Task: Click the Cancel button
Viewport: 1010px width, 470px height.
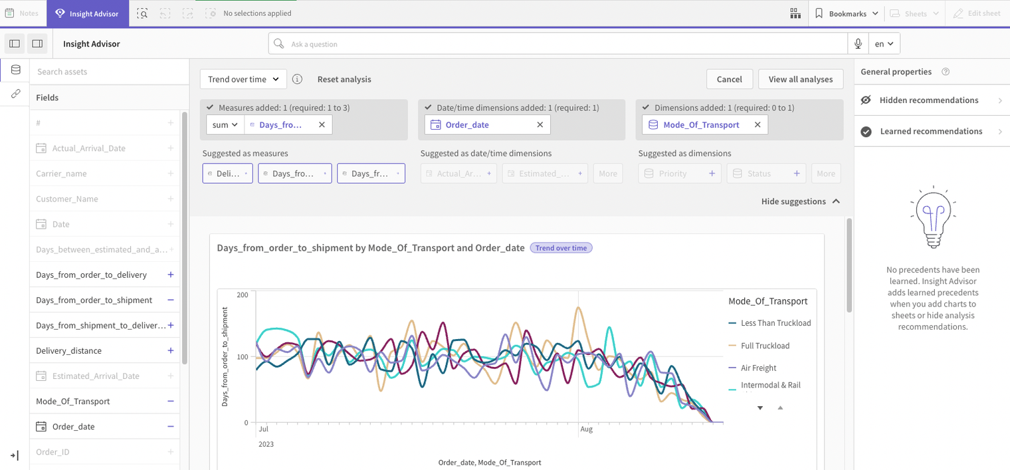Action: tap(729, 79)
